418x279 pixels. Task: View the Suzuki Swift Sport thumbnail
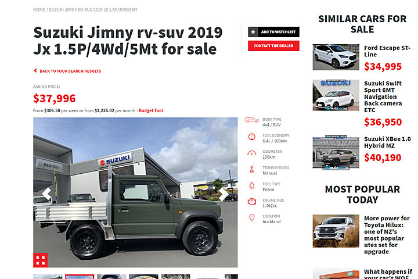(336, 95)
